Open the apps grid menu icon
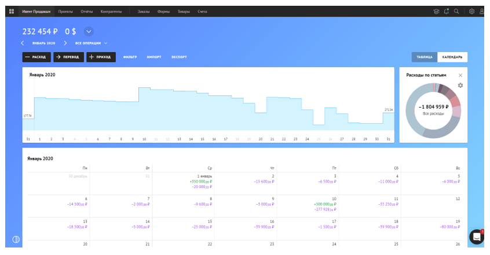The height and width of the screenshot is (255, 490). pyautogui.click(x=12, y=11)
